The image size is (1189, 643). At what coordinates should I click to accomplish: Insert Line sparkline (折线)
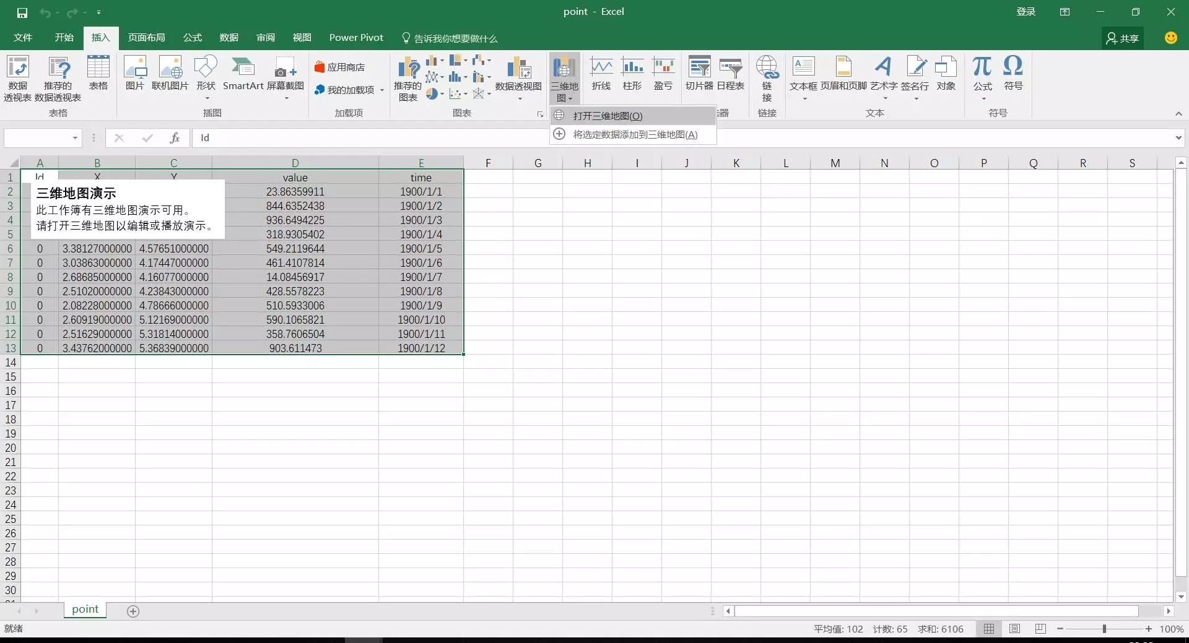(x=601, y=73)
